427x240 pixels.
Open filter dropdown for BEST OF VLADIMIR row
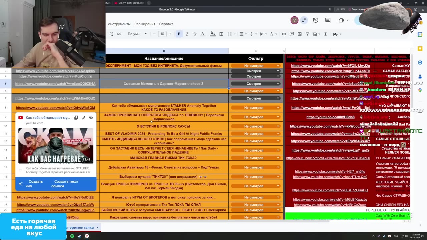(256, 134)
